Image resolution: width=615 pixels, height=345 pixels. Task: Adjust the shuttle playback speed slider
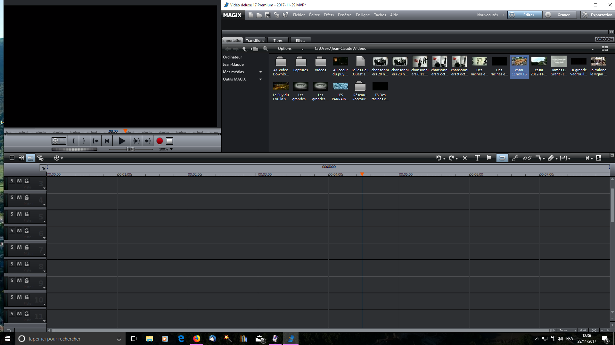click(131, 149)
